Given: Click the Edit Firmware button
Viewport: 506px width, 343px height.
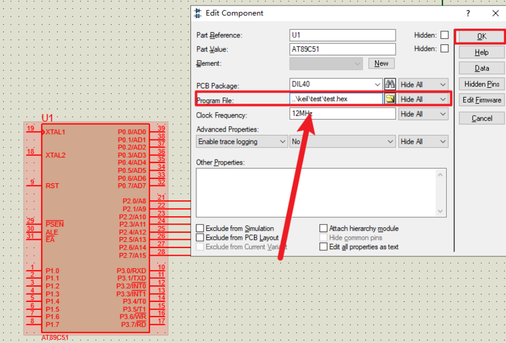Looking at the screenshot, I should [x=481, y=100].
